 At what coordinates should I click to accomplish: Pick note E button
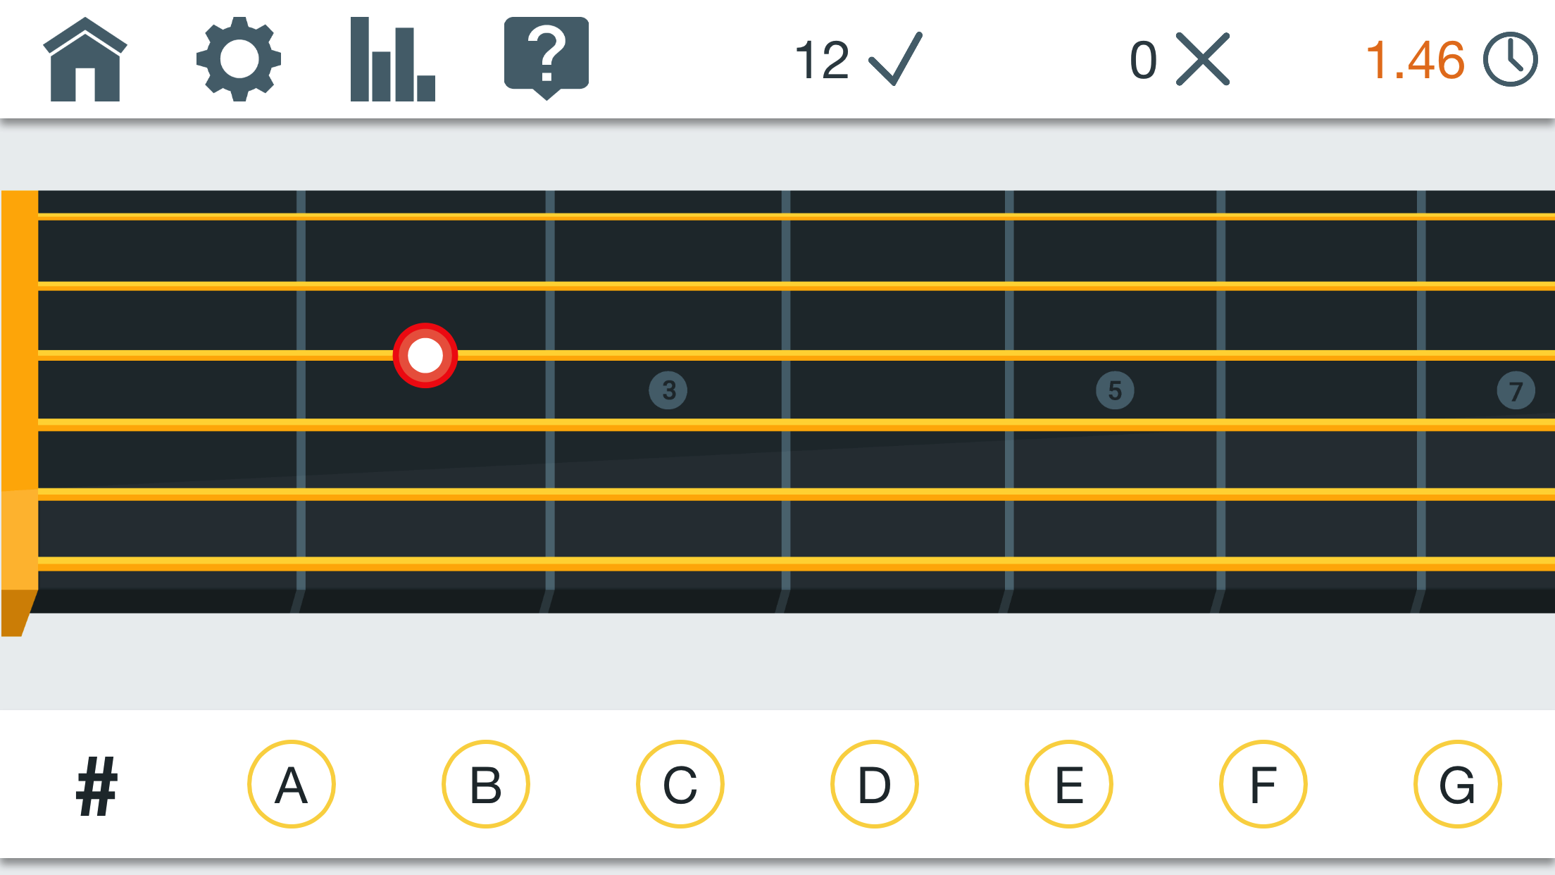click(1069, 784)
